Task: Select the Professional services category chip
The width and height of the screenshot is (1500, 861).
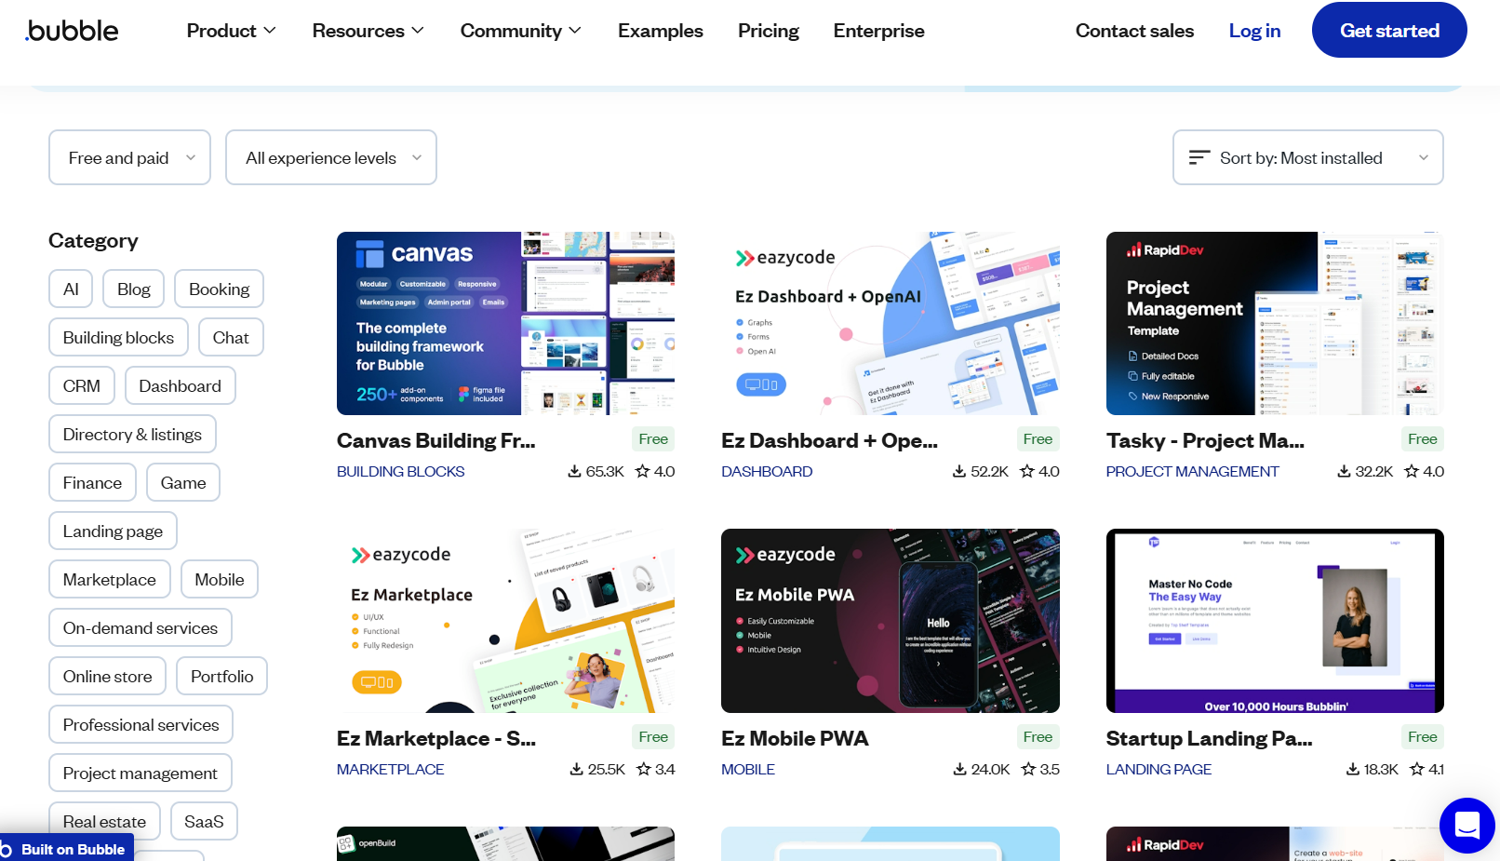Action: click(x=141, y=724)
